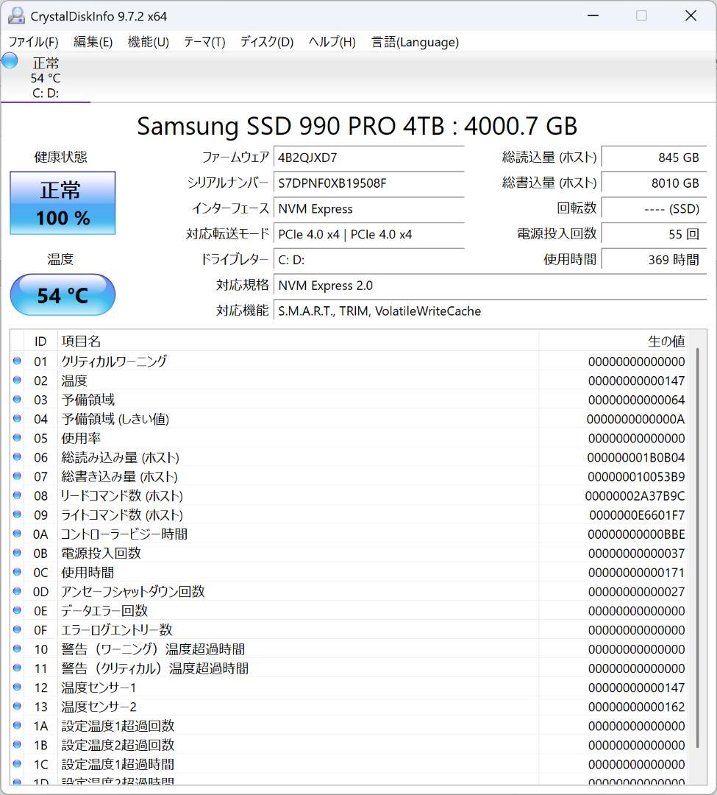Click the blue status dot next to クリティカルワーニング
The height and width of the screenshot is (795, 717).
[17, 361]
